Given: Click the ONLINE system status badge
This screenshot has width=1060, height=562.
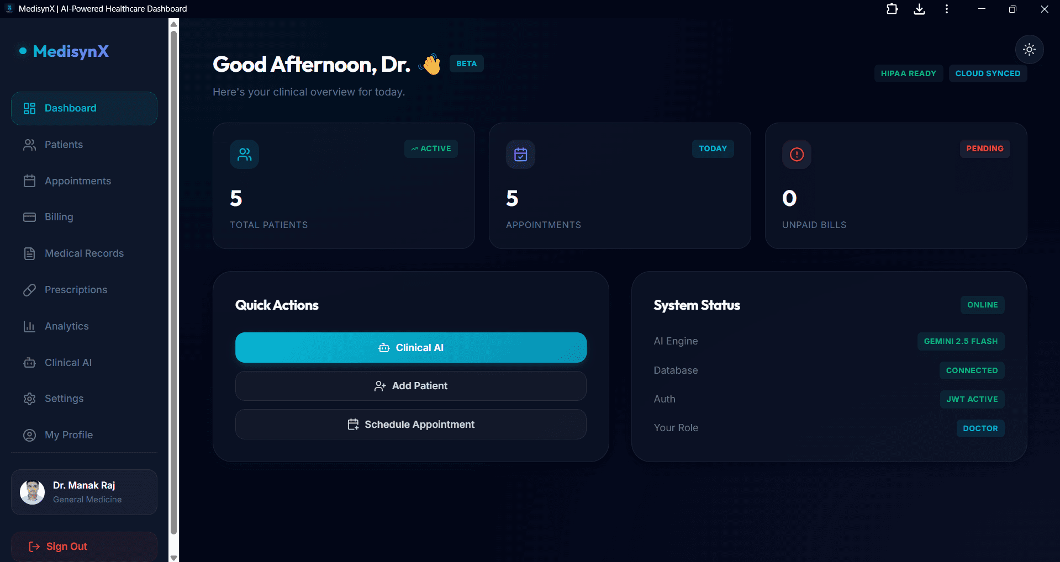Looking at the screenshot, I should [982, 305].
